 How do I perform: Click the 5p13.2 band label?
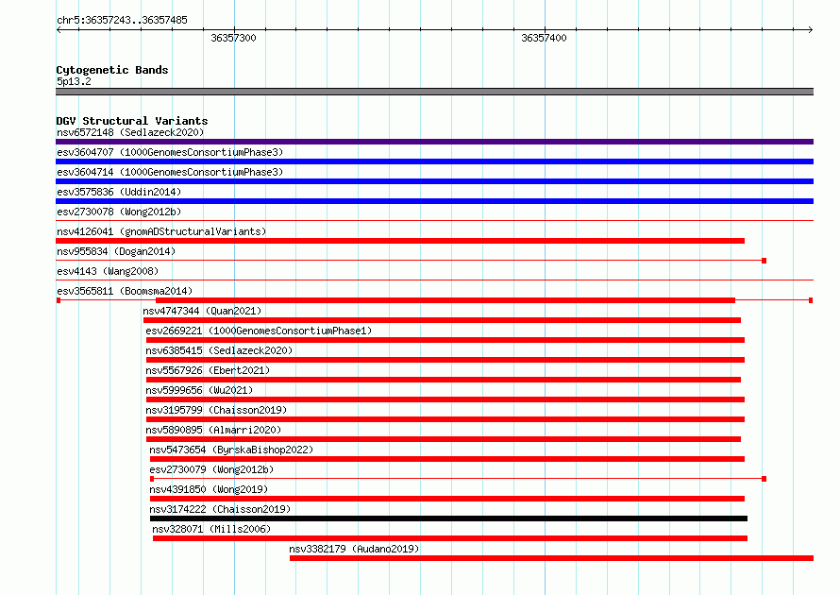pyautogui.click(x=74, y=81)
